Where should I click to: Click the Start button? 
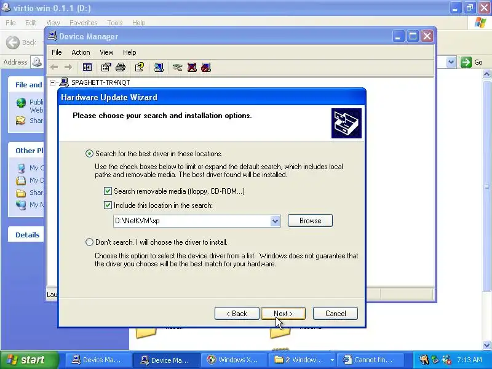[x=29, y=360]
